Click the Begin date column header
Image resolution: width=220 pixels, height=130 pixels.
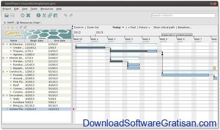(37, 41)
